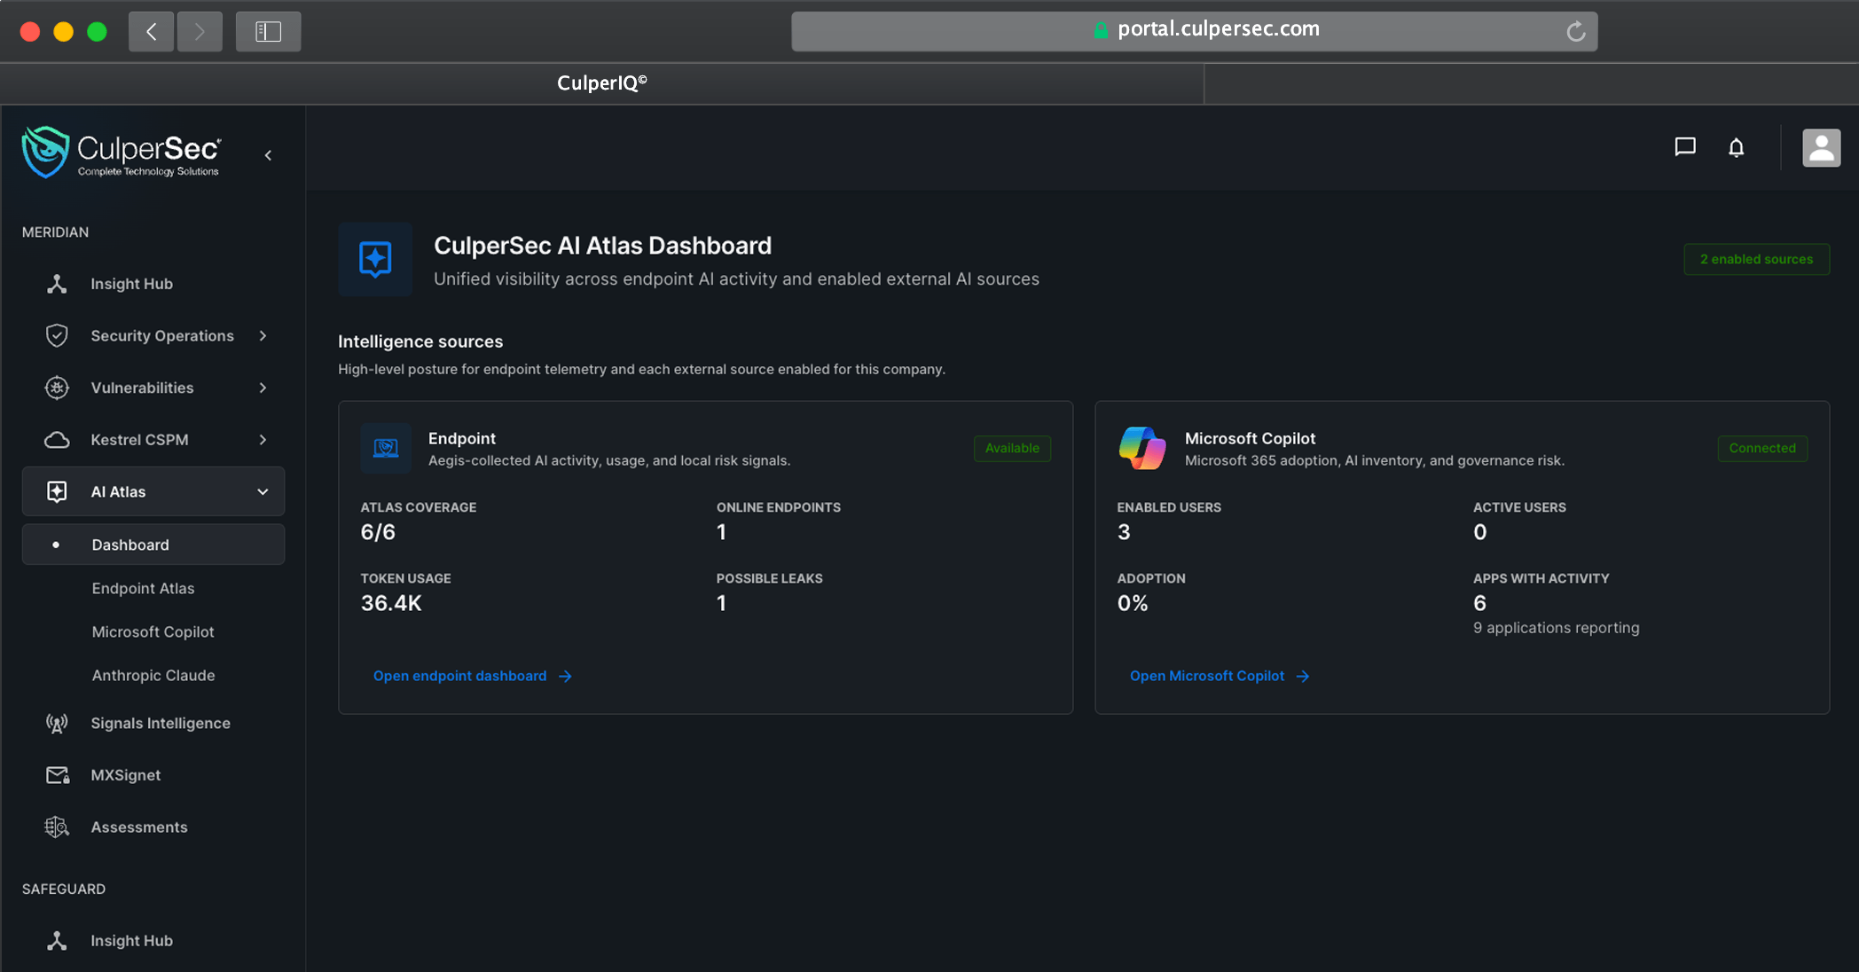Open MXSignet from sidebar

pyautogui.click(x=153, y=775)
